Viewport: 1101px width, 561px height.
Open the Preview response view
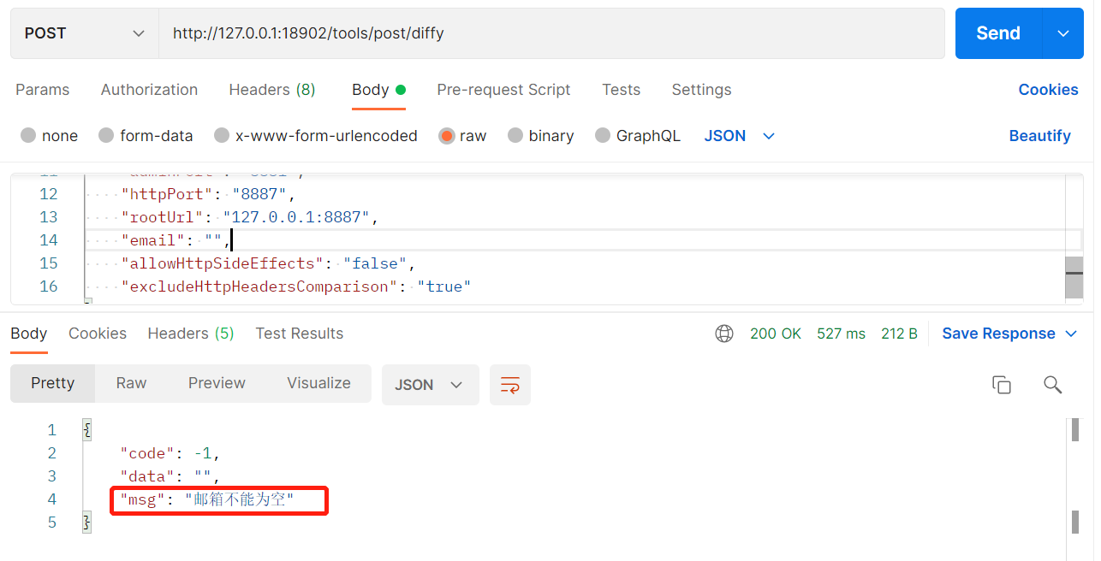point(217,383)
